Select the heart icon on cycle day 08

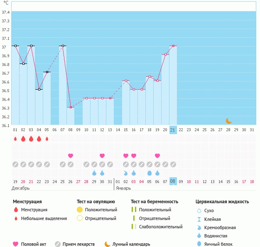pyautogui.click(x=71, y=156)
